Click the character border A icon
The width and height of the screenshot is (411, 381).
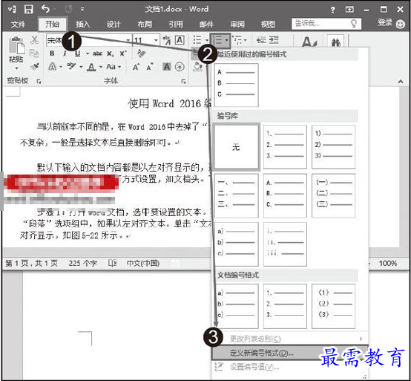point(180,40)
